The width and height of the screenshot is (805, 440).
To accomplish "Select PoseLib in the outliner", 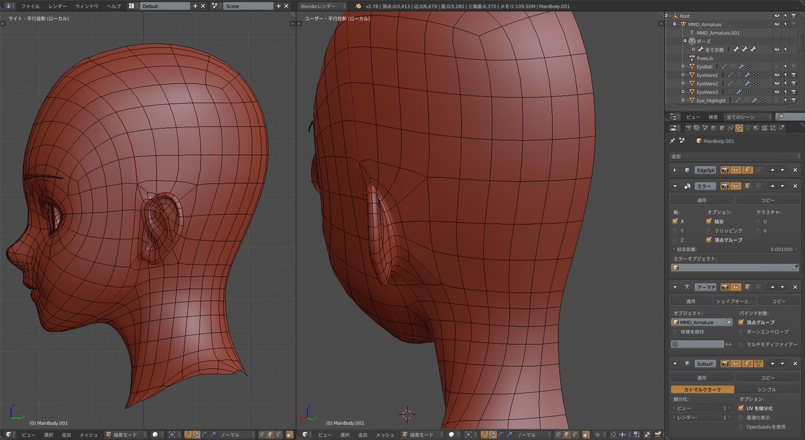I will point(705,58).
